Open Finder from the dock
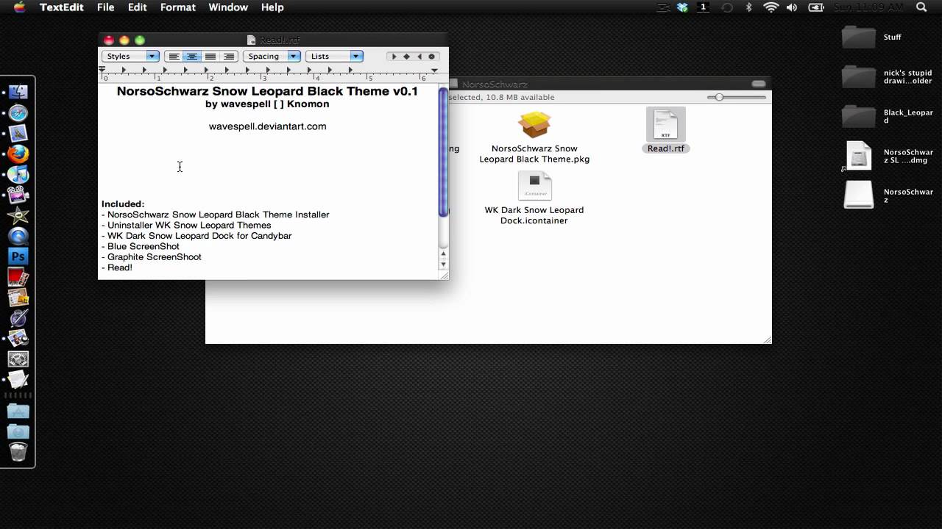Screen dimensions: 942x529 (x=18, y=93)
